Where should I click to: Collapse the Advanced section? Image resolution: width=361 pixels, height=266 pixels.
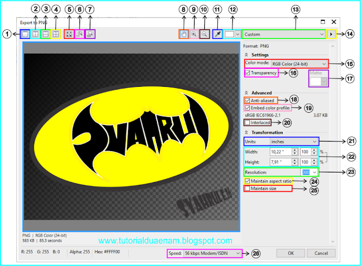[x=246, y=93]
